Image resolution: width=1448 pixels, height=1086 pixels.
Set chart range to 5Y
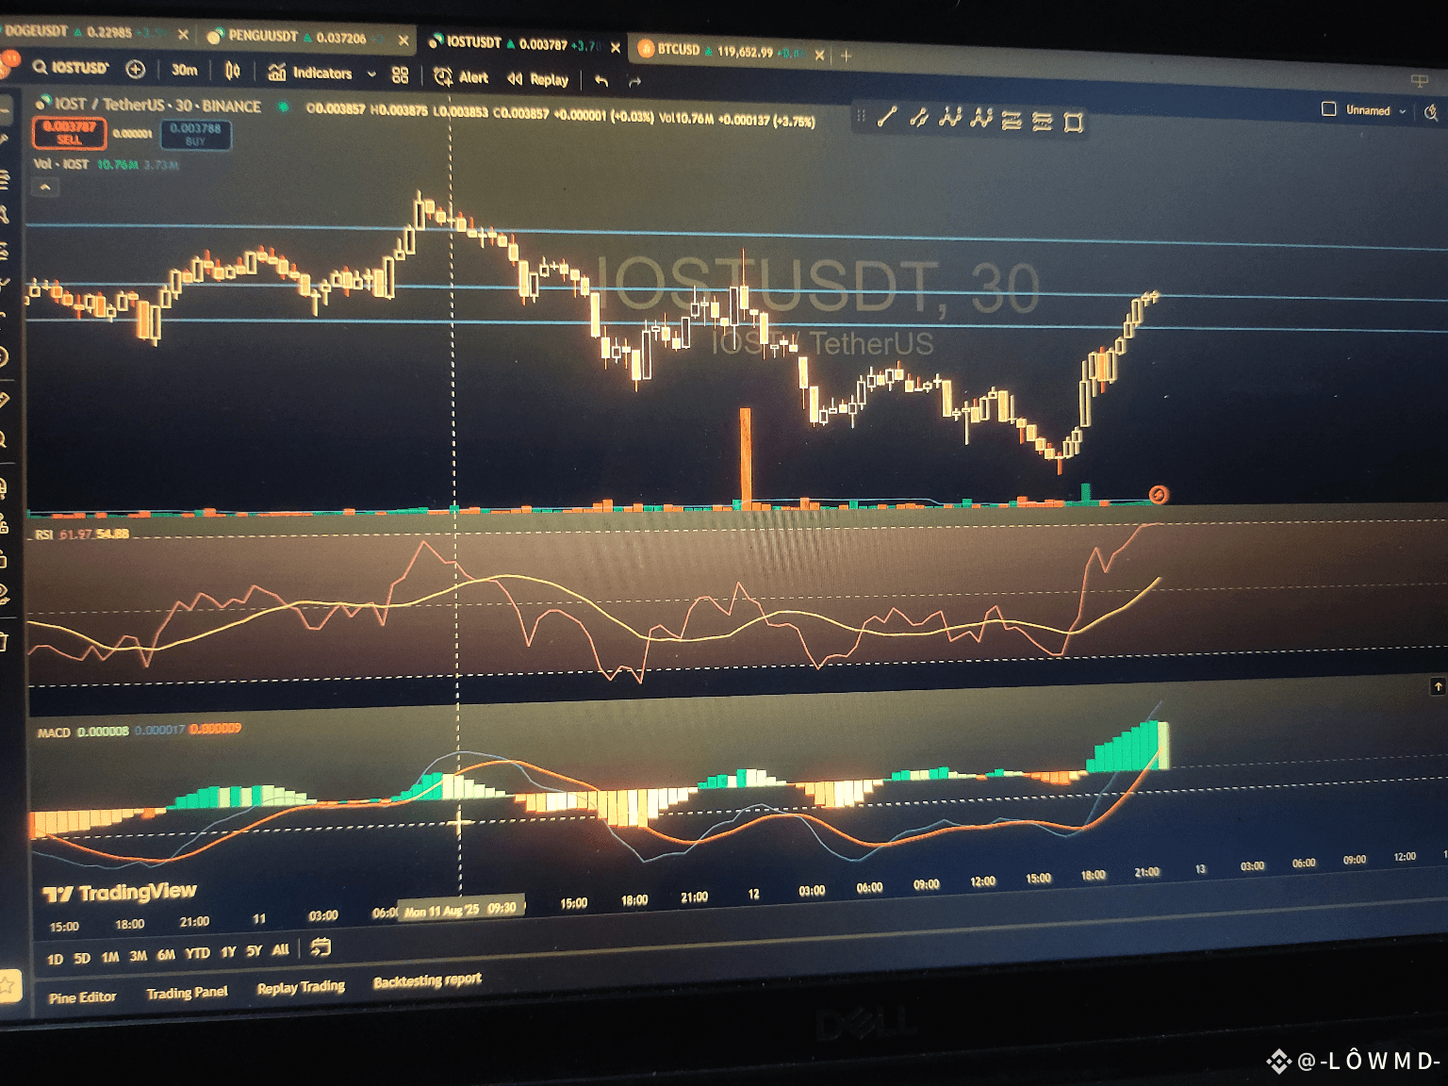pyautogui.click(x=254, y=951)
